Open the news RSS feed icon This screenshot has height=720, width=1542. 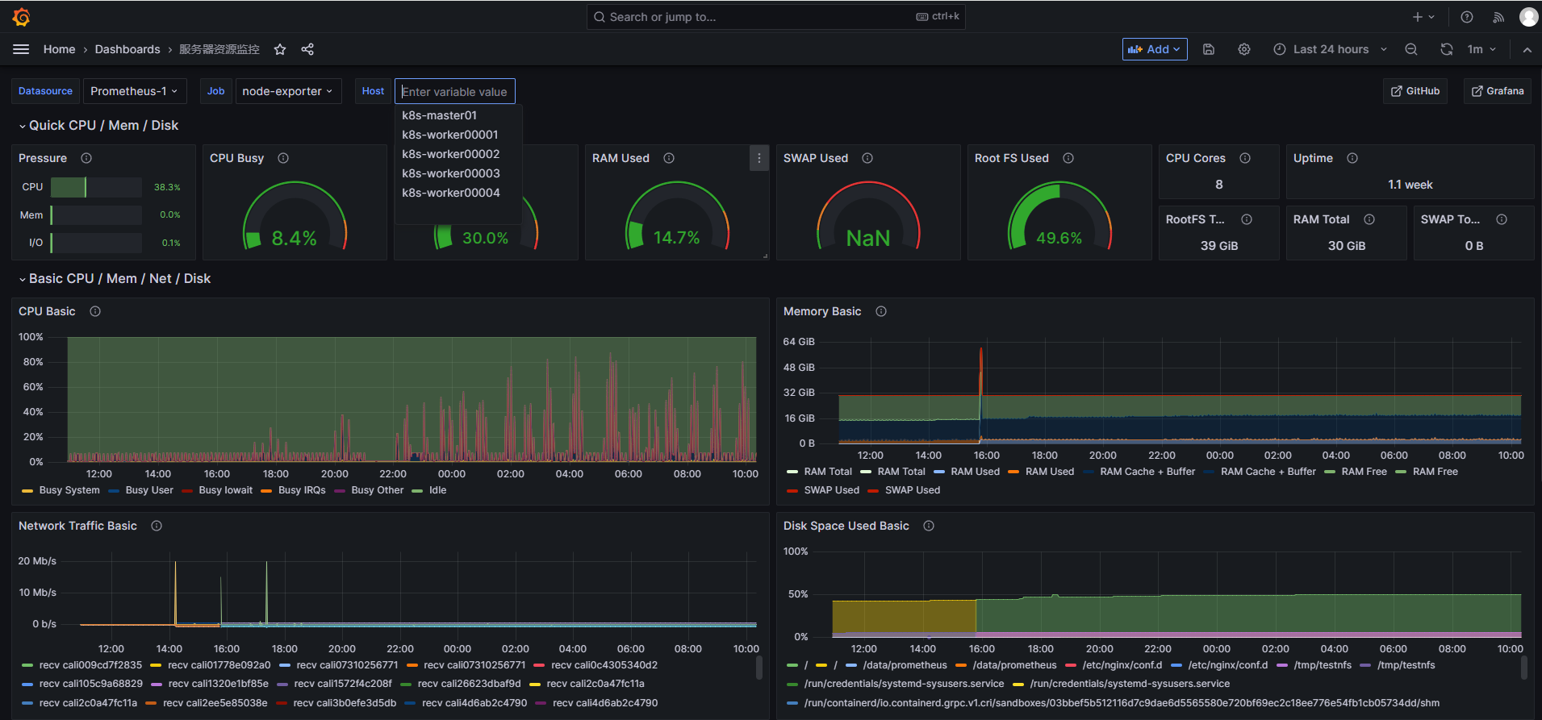[x=1498, y=17]
